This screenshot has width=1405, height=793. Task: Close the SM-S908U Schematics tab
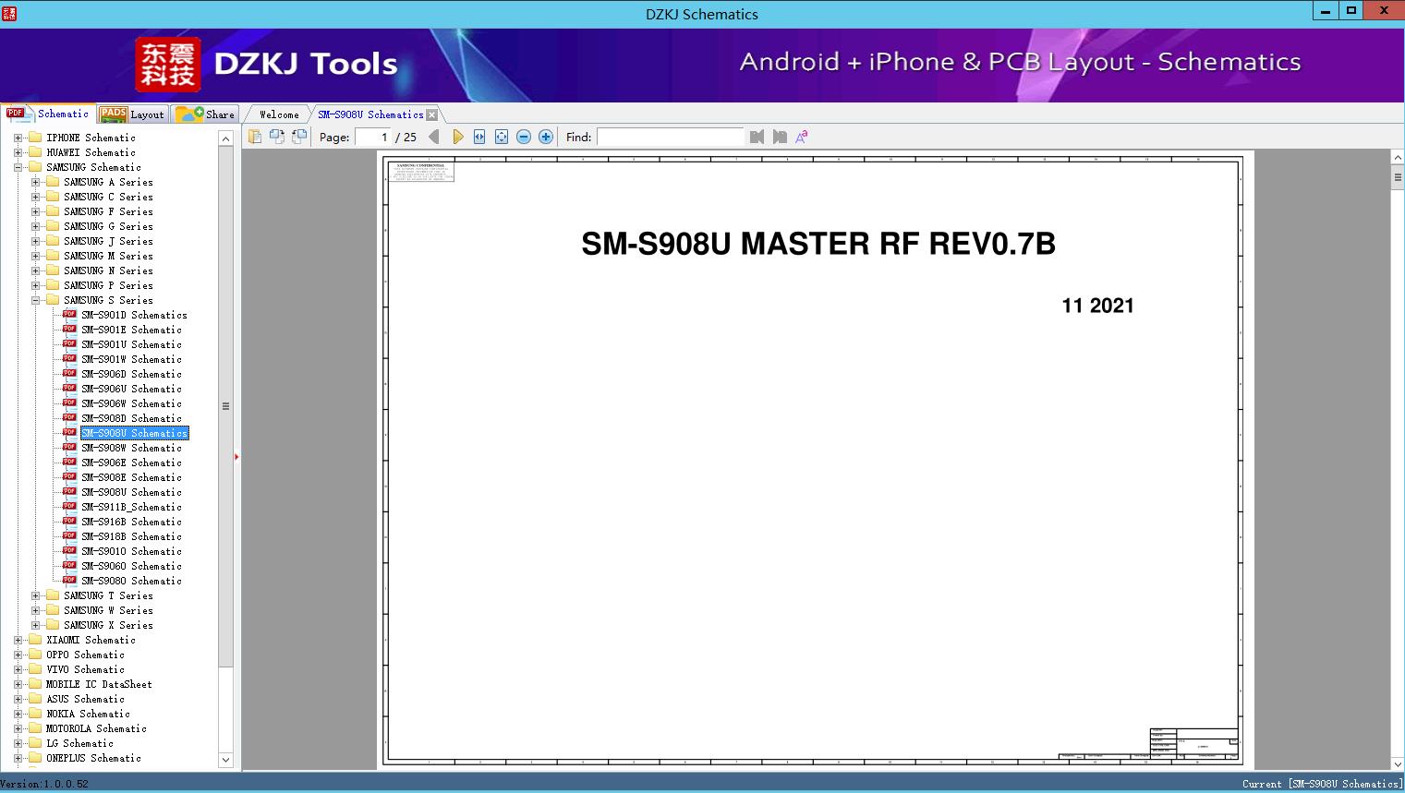coord(432,114)
